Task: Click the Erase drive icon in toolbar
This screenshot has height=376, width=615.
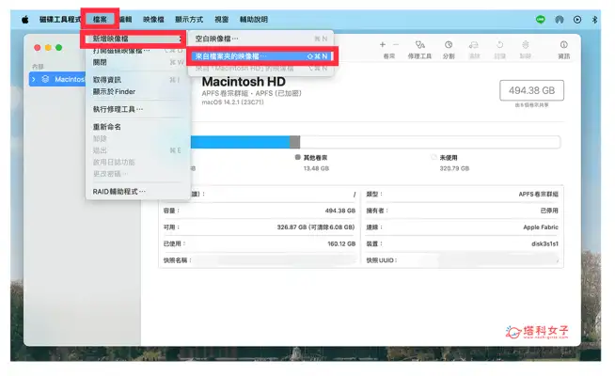Action: tap(474, 45)
